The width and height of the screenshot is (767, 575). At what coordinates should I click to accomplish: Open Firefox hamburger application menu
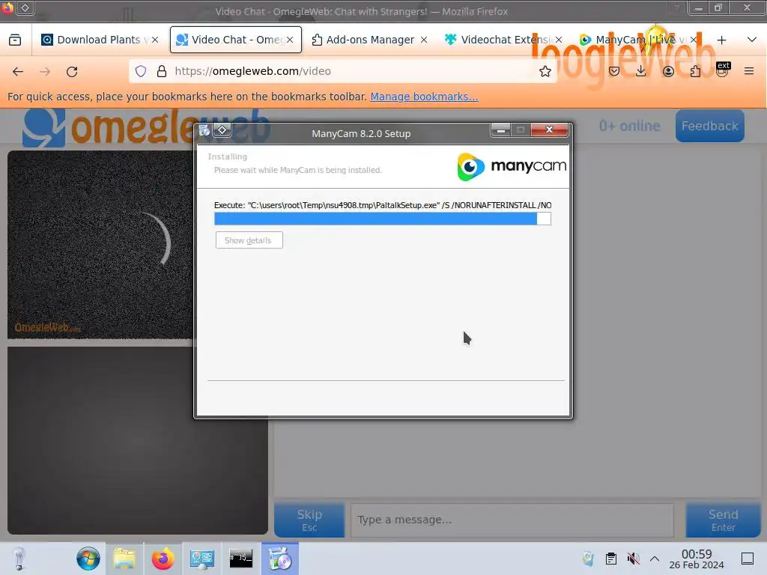[x=749, y=71]
